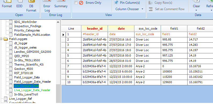Click the 28/07/2016 01:0 date cell
The height and width of the screenshot is (104, 213).
coord(121,61)
